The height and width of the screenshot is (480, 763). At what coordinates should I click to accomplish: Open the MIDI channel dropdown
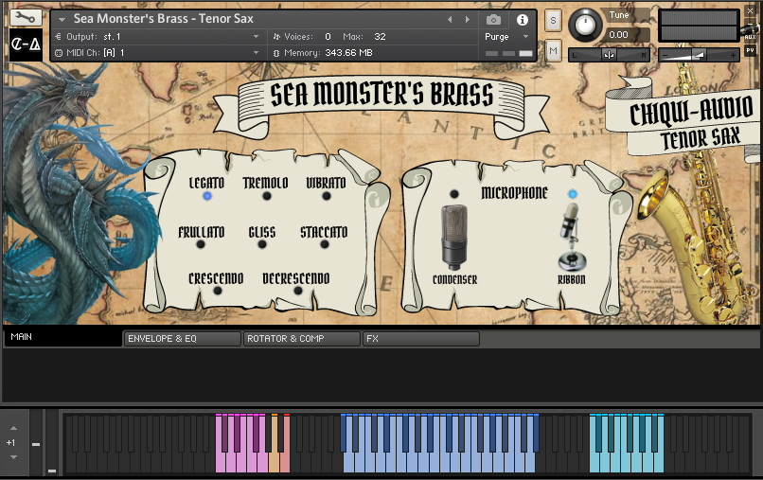(256, 52)
